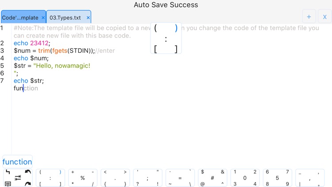This screenshot has height=187, width=332.
Task: Place cursor after 'echo $str;' line
Action: point(44,81)
